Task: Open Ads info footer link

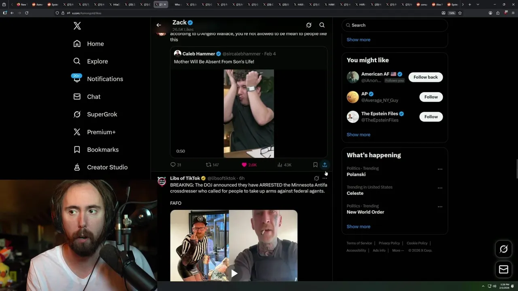Action: coord(379,251)
